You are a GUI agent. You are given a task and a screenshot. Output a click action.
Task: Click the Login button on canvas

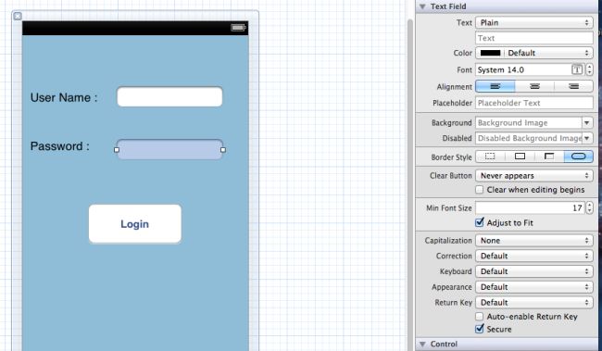[x=135, y=224]
